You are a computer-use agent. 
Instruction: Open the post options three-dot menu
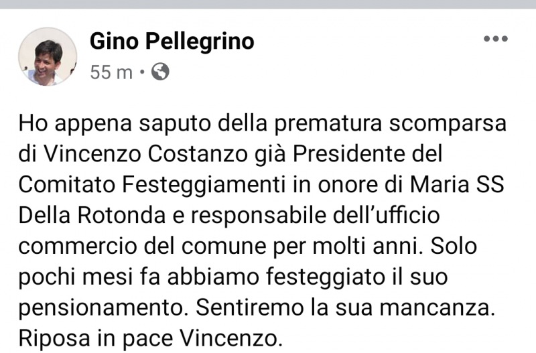pyautogui.click(x=495, y=39)
